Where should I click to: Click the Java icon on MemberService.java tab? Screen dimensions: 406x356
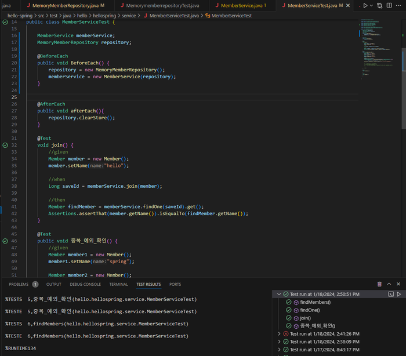(x=217, y=5)
